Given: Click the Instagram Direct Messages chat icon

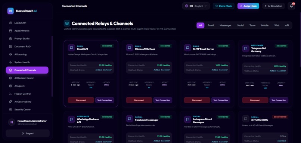Looking at the screenshot, I should tap(187, 119).
